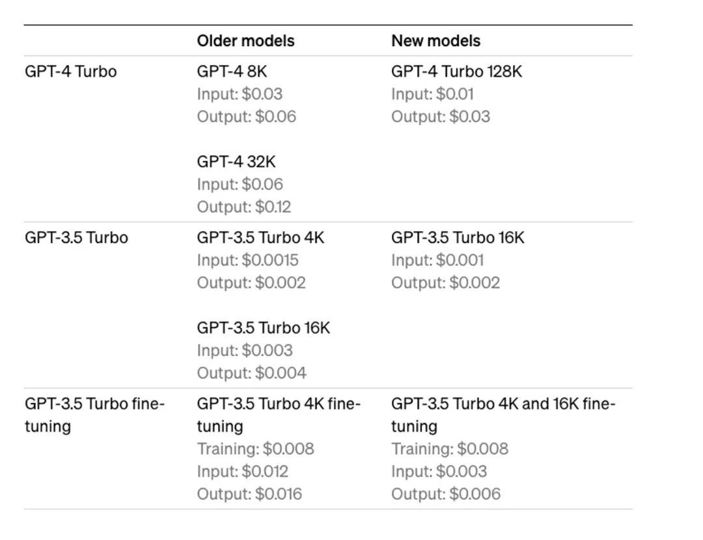This screenshot has width=703, height=540.
Task: Click the GPT-4 Turbo 128K model name
Action: click(456, 71)
